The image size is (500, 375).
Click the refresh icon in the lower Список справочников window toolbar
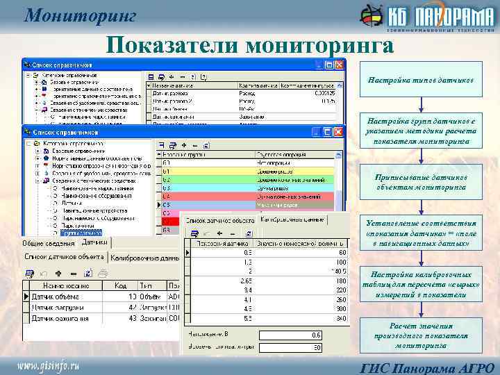(206, 145)
